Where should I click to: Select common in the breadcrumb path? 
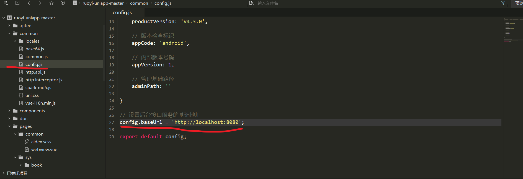(x=139, y=3)
